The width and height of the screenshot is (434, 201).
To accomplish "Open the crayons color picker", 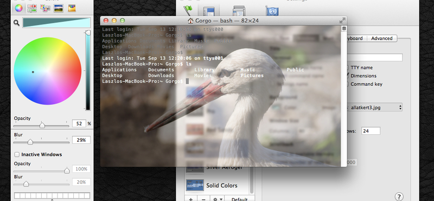I will coord(72,8).
